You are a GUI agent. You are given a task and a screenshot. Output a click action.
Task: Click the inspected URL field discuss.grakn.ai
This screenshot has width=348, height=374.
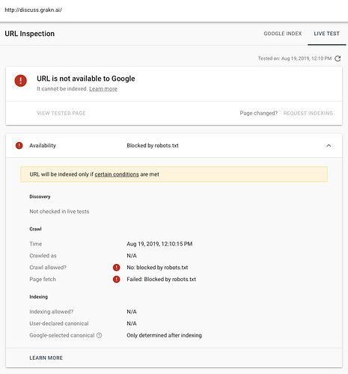34,10
